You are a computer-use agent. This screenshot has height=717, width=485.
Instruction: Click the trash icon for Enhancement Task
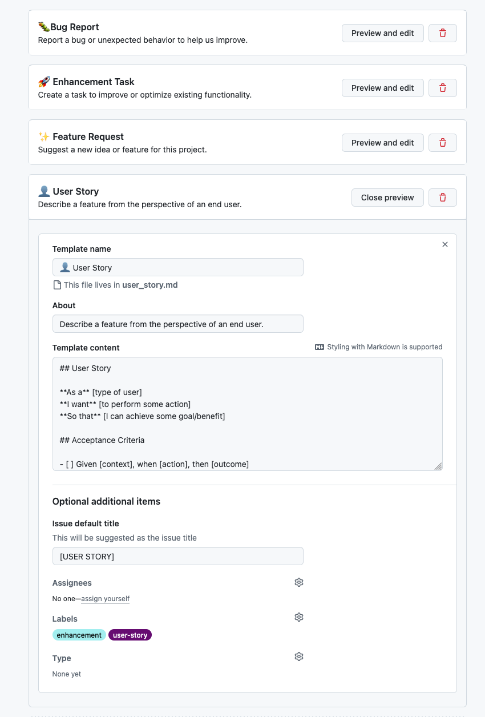click(x=442, y=88)
